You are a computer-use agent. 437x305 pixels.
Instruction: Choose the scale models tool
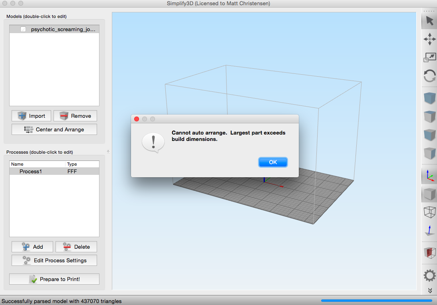point(429,57)
